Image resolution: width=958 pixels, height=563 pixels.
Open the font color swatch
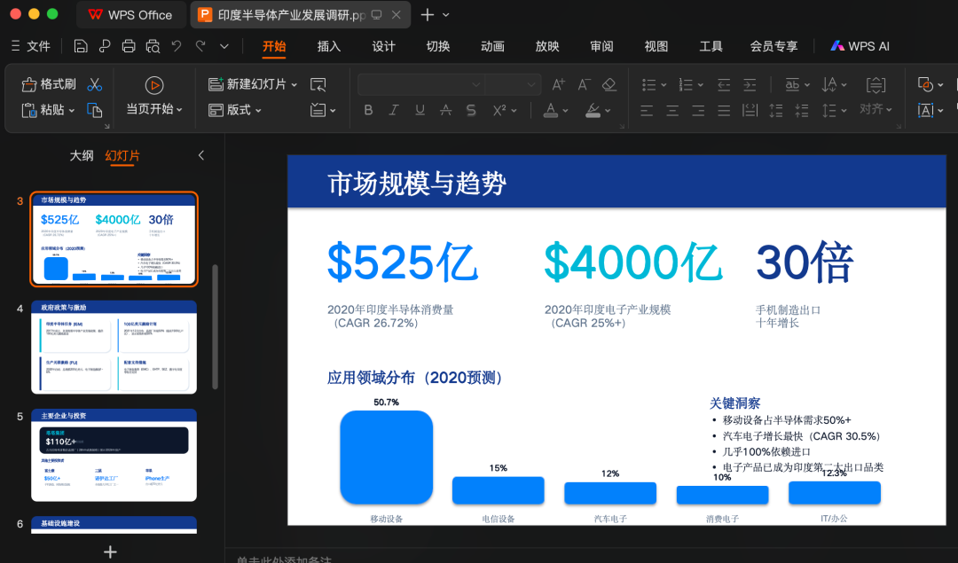pyautogui.click(x=551, y=111)
